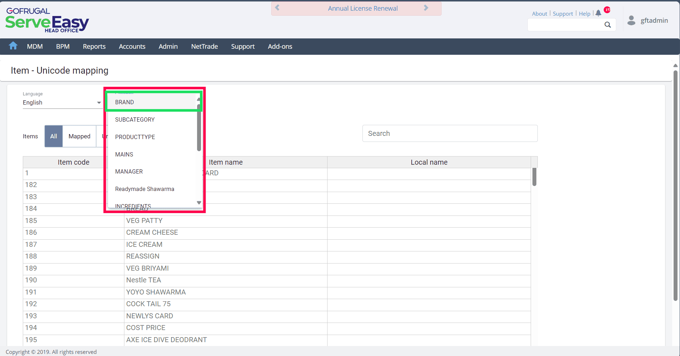Viewport: 680px width, 356px height.
Task: Open the gftadmin user avatar icon
Action: point(631,21)
